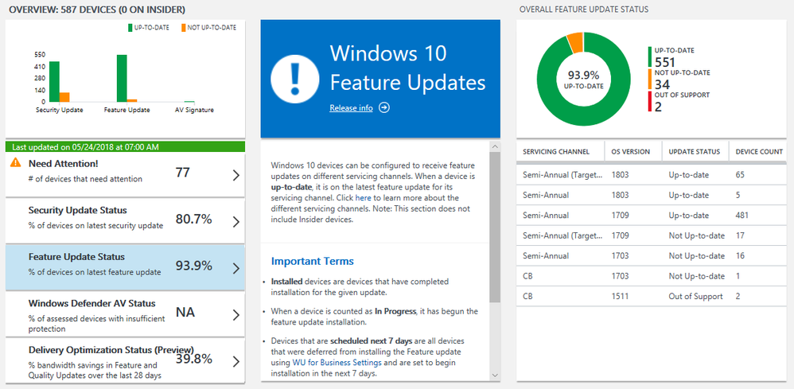This screenshot has height=389, width=794.
Task: Click the 39.8% bandwidth savings value
Action: (194, 359)
